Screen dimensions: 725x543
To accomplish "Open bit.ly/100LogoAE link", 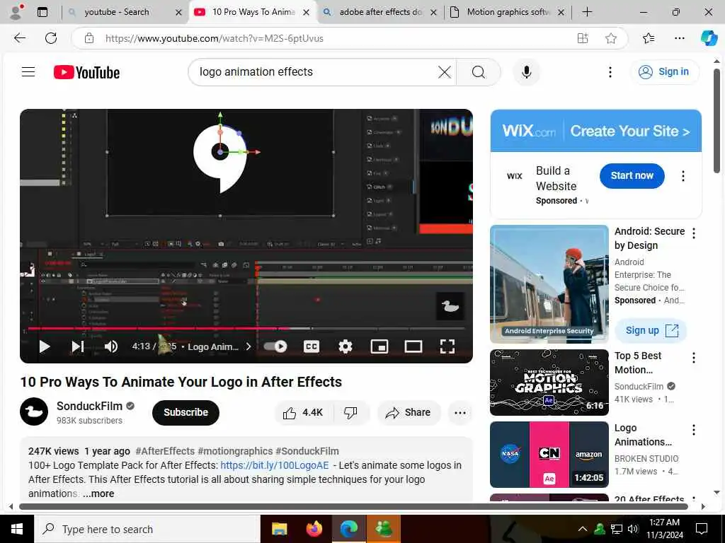I will (274, 465).
